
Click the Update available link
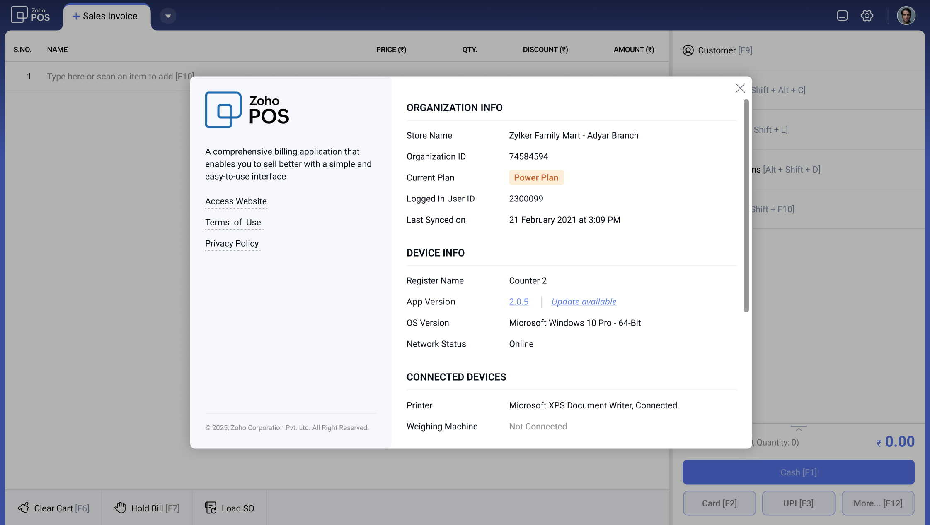584,302
